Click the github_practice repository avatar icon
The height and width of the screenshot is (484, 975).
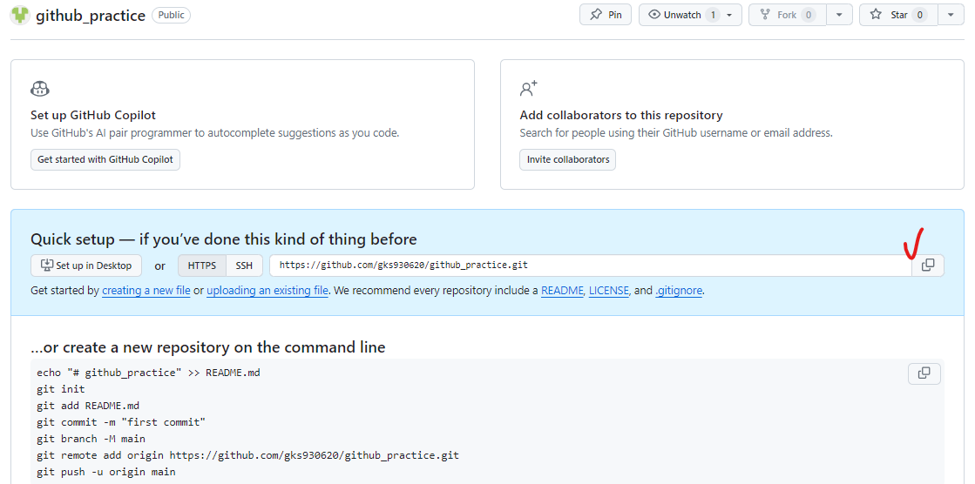pos(21,15)
